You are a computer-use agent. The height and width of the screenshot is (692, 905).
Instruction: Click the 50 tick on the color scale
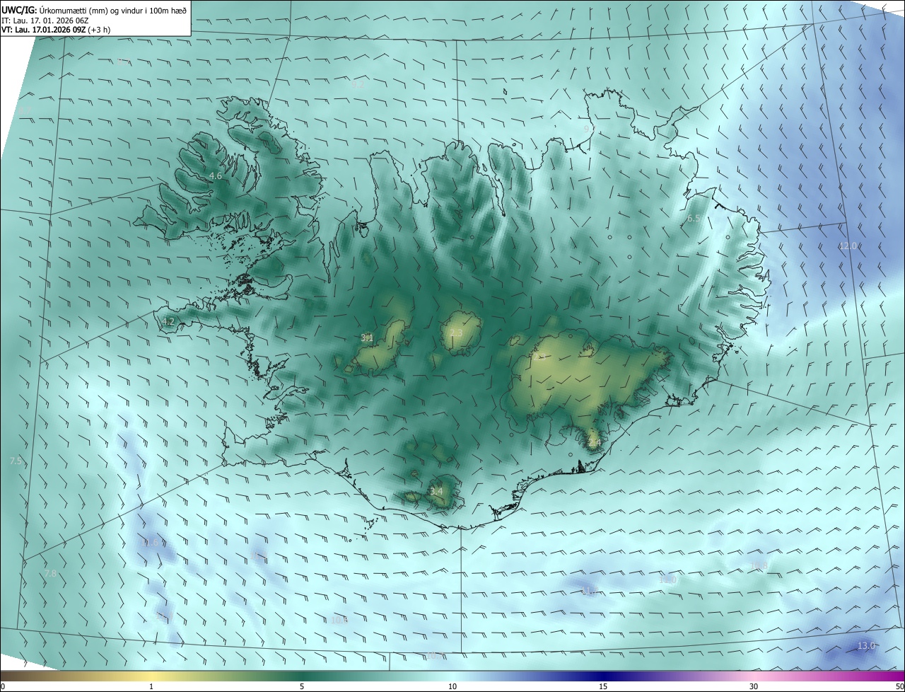[x=899, y=686]
